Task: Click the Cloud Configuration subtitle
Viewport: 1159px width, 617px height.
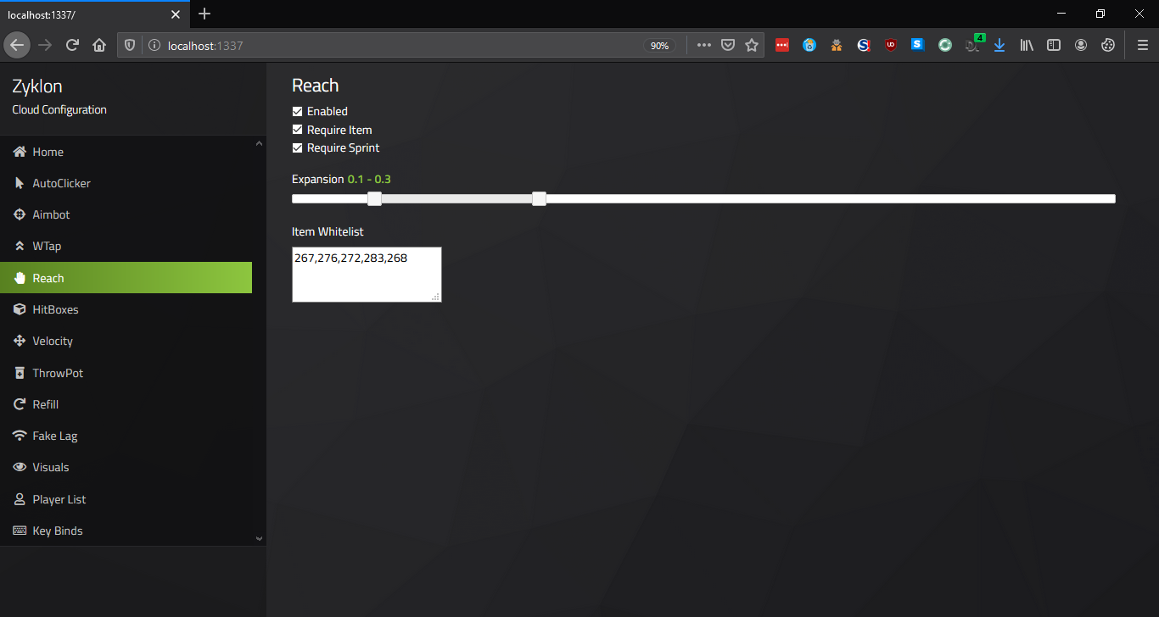Action: point(59,109)
